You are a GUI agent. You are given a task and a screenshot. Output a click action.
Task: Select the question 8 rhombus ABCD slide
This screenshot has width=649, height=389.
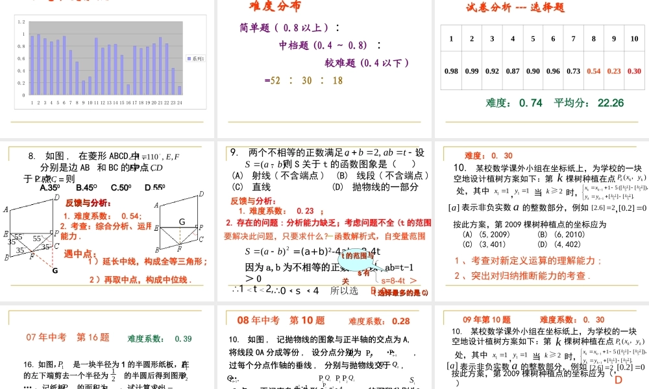[107, 220]
